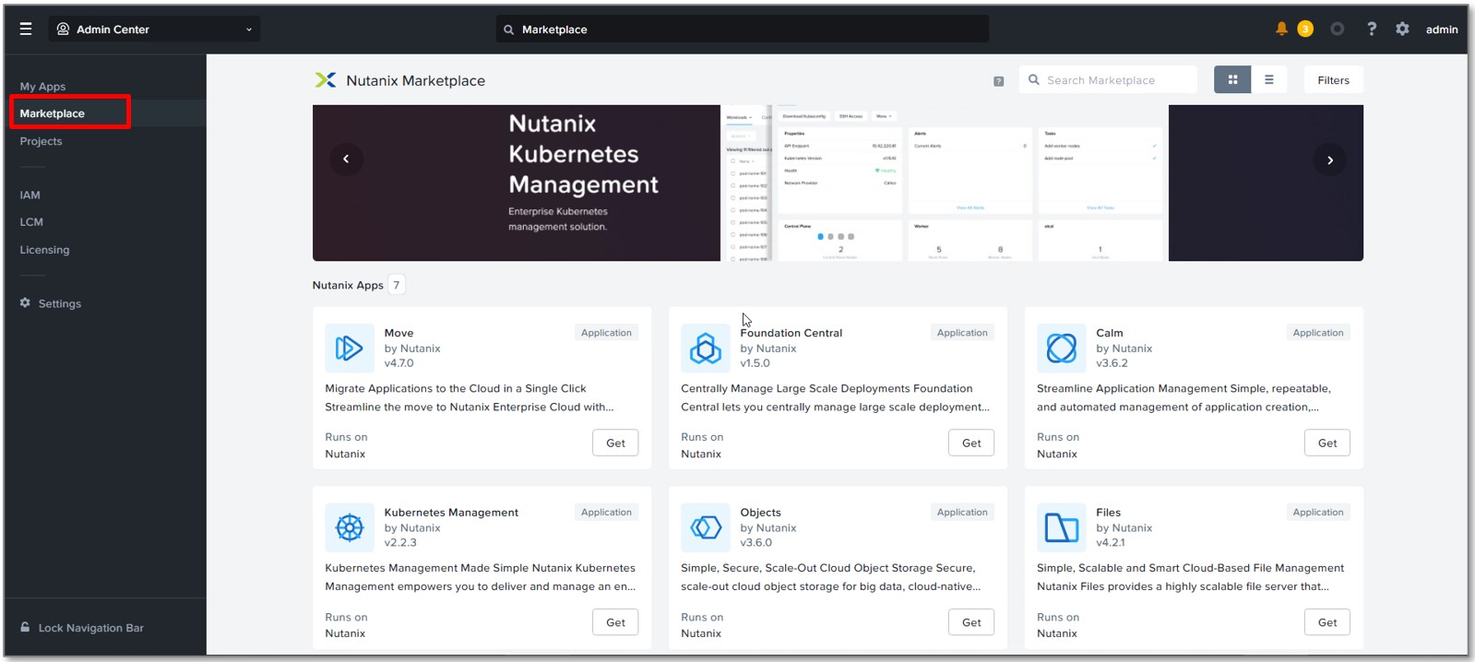Select the first carousel indicator dot
This screenshot has width=1475, height=662.
[821, 237]
